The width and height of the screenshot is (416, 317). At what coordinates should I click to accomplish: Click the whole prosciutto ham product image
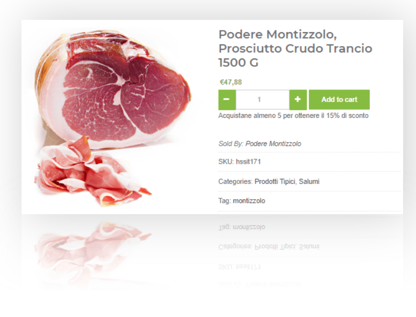[113, 89]
